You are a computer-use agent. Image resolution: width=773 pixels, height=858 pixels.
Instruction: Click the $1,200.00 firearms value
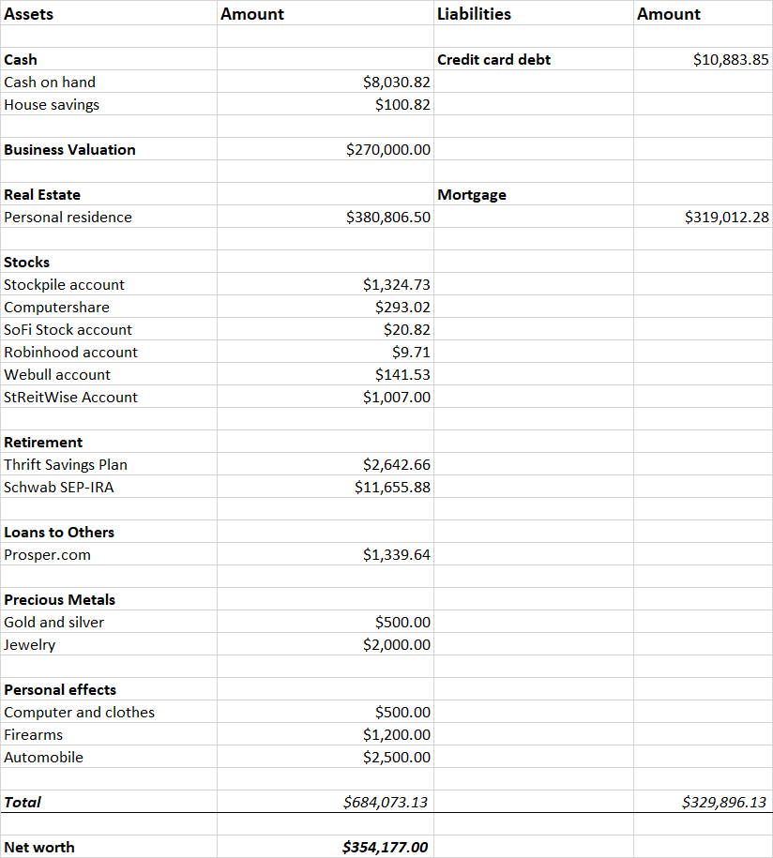click(397, 735)
